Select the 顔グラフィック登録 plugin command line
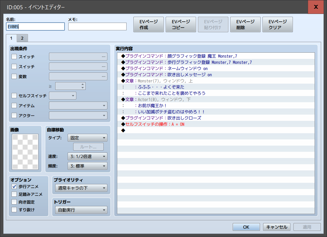 coord(216,56)
